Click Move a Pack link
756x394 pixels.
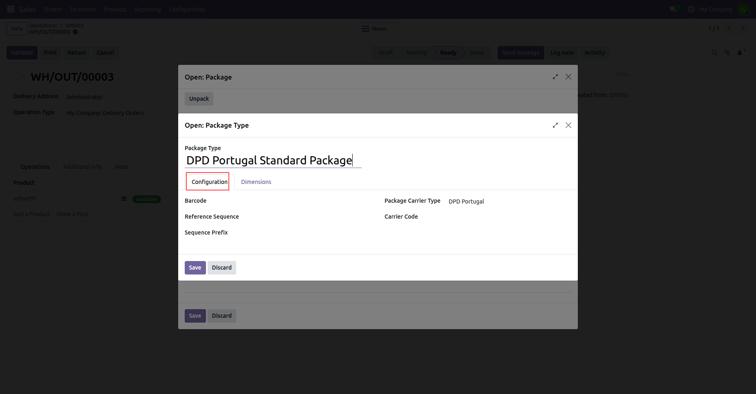coord(73,214)
